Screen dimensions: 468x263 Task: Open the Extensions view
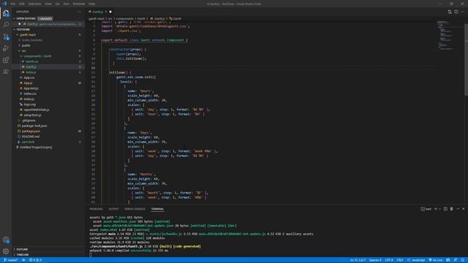tap(6, 60)
